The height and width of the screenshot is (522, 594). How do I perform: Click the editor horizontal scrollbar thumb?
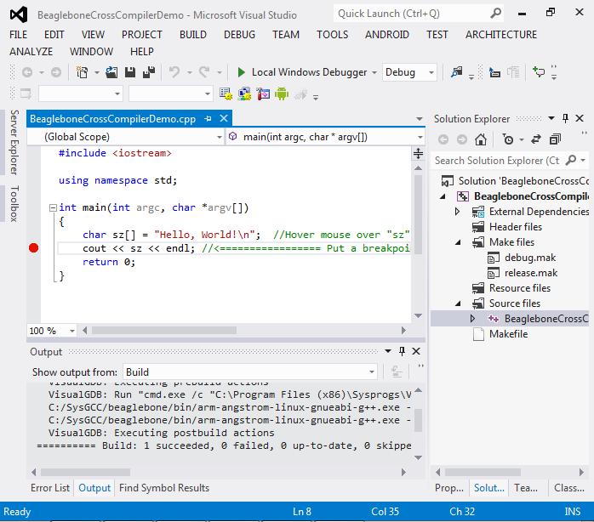coord(164,331)
